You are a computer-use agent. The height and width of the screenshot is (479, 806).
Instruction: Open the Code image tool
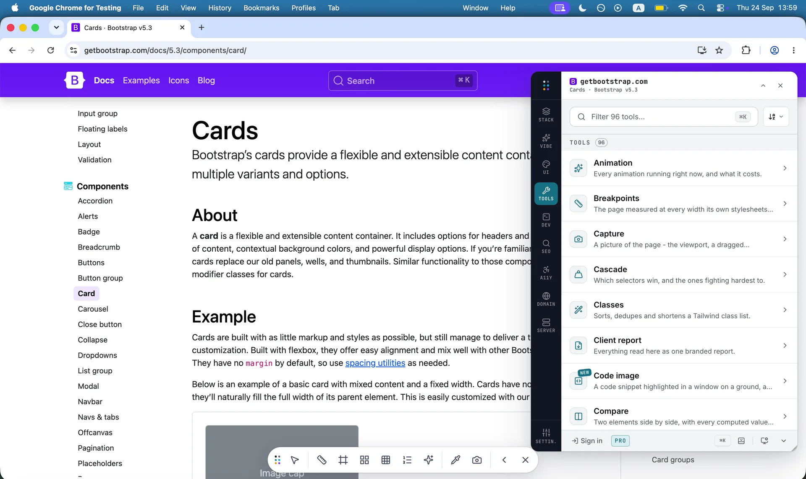click(679, 381)
